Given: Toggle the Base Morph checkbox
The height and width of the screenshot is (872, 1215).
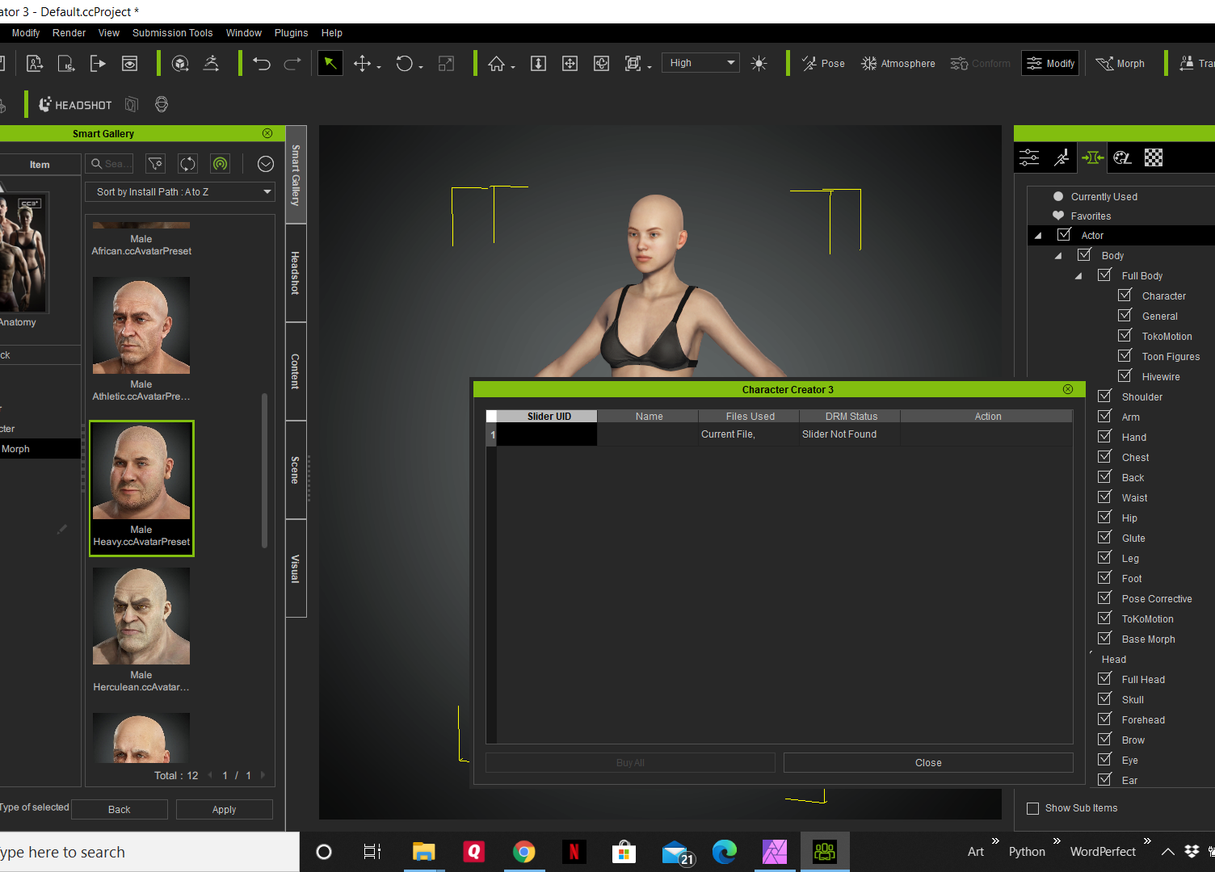Looking at the screenshot, I should [x=1104, y=639].
